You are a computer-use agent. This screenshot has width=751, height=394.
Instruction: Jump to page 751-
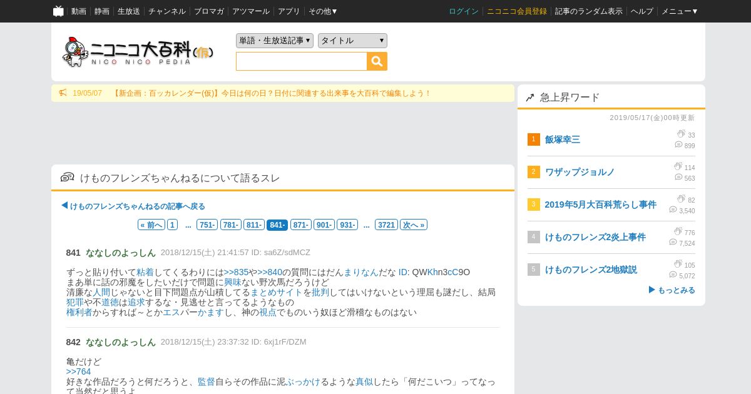point(207,225)
